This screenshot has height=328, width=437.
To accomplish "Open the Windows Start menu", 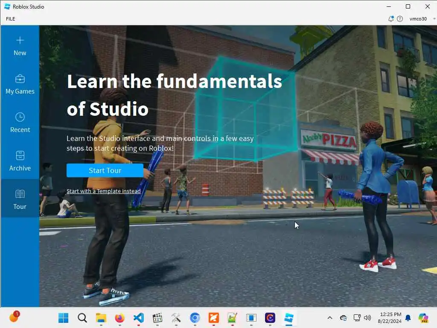I will pyautogui.click(x=63, y=318).
